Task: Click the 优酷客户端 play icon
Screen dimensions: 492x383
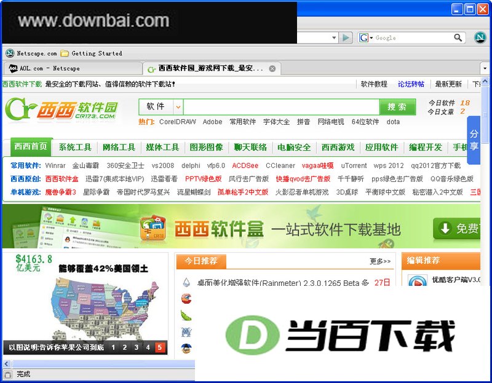Action: tap(418, 280)
